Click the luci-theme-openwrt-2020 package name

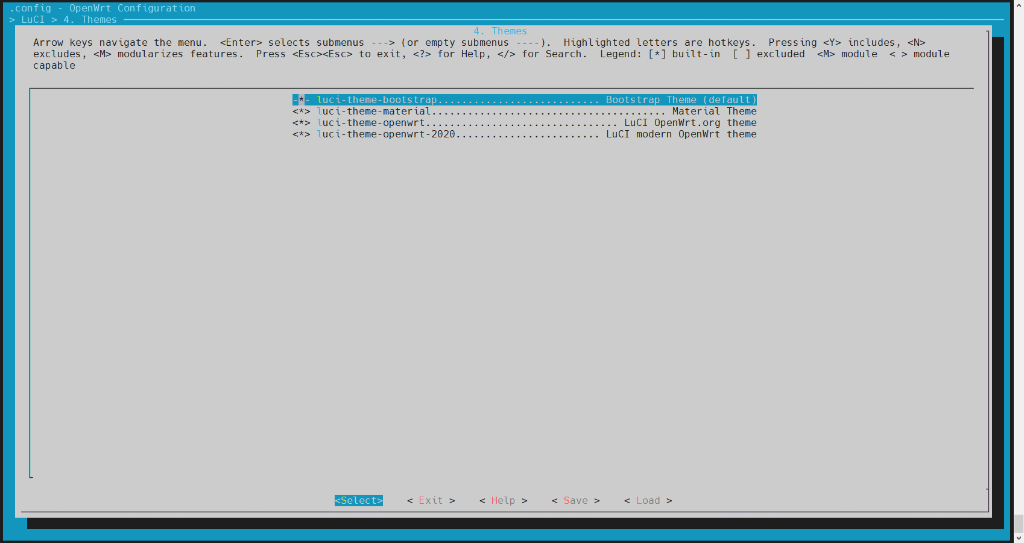[386, 134]
